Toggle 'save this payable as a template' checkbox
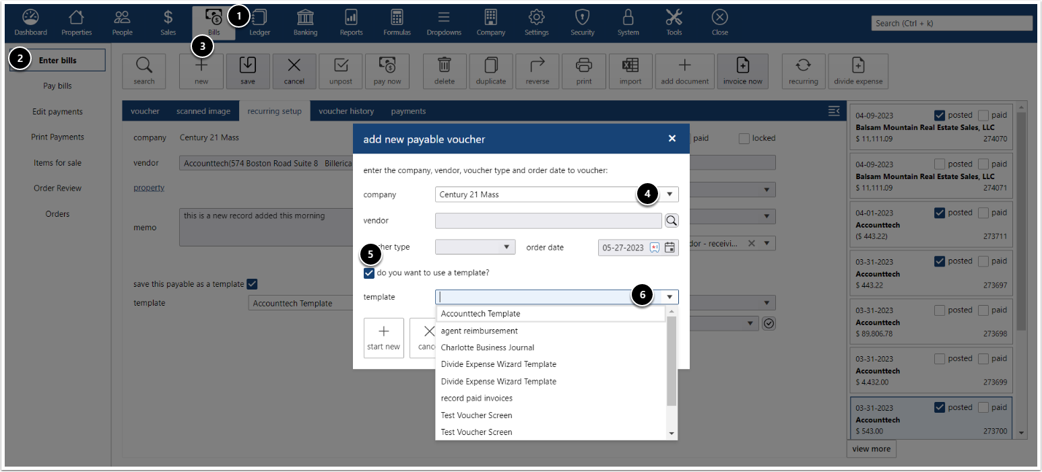 coord(253,284)
